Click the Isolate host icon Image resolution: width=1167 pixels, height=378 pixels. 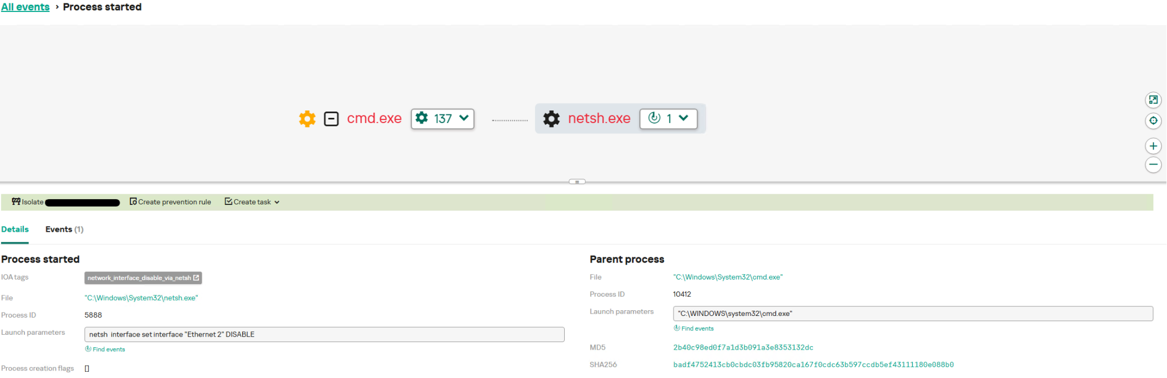16,202
